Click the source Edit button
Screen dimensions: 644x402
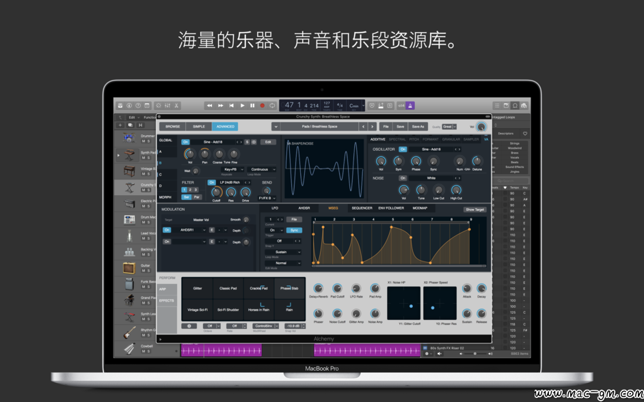(268, 142)
